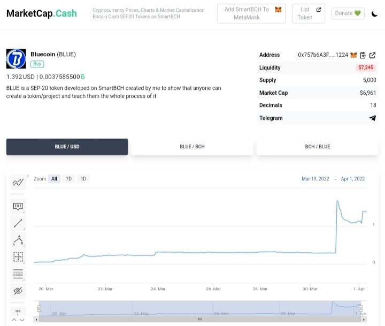
Task: Click the Donate button
Action: click(x=348, y=13)
